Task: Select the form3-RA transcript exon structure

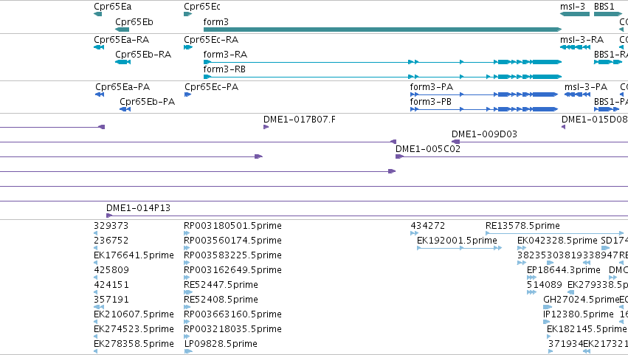Action: (382, 62)
